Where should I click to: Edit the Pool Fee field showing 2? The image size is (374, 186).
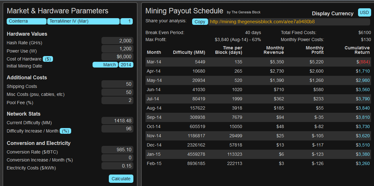pos(117,100)
